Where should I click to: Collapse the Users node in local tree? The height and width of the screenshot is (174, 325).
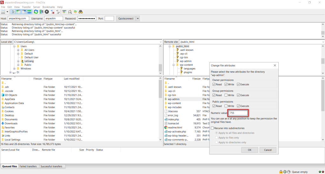(x=14, y=46)
